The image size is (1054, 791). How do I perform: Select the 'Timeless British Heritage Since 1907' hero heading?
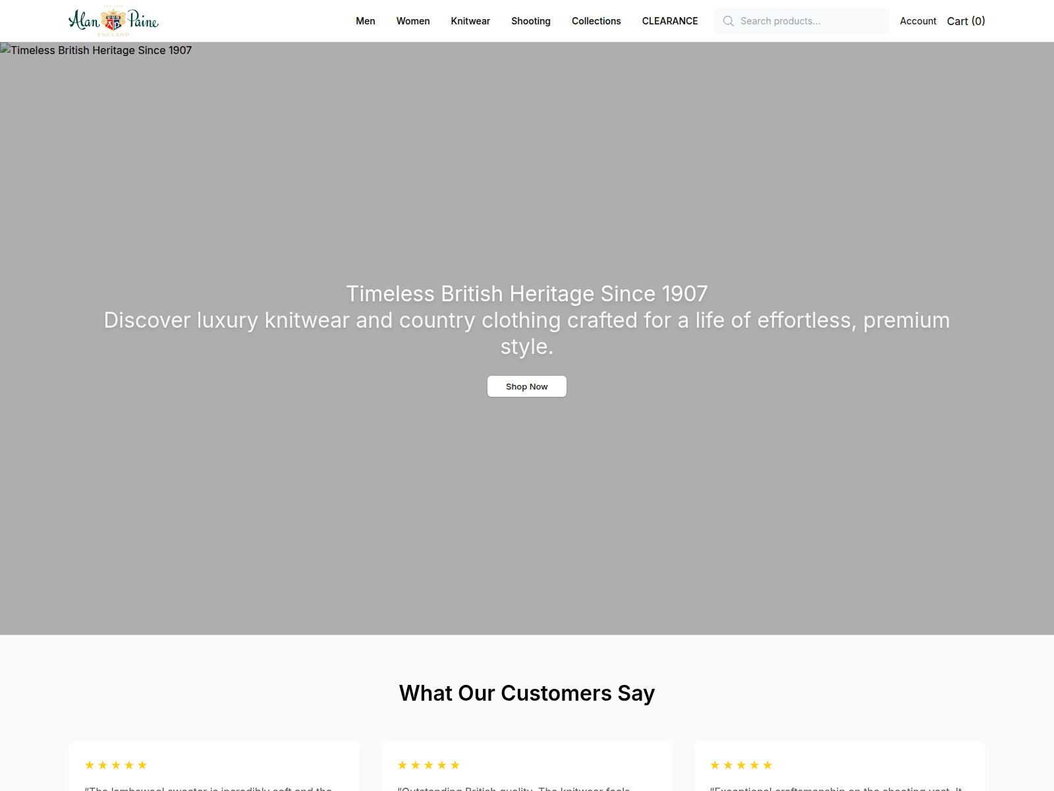[x=527, y=293]
